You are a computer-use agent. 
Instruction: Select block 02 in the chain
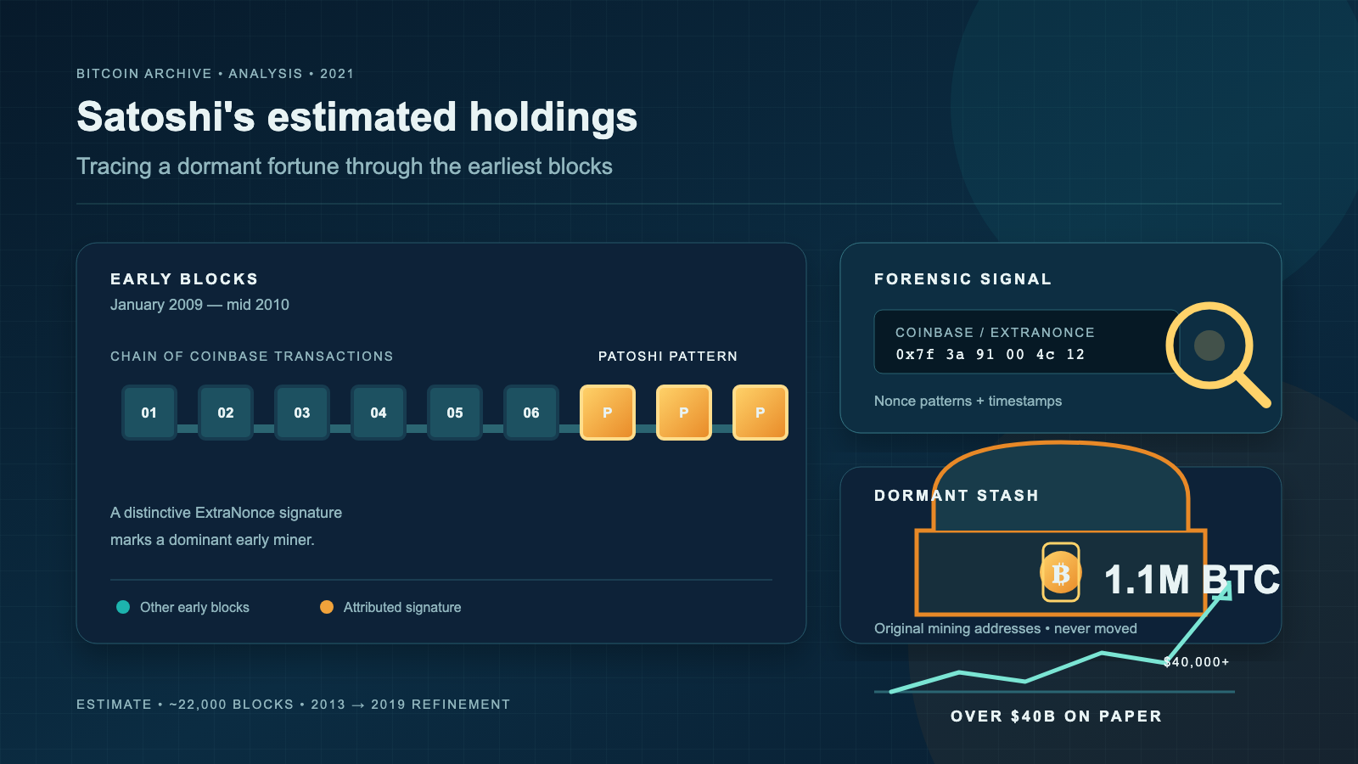pyautogui.click(x=226, y=413)
